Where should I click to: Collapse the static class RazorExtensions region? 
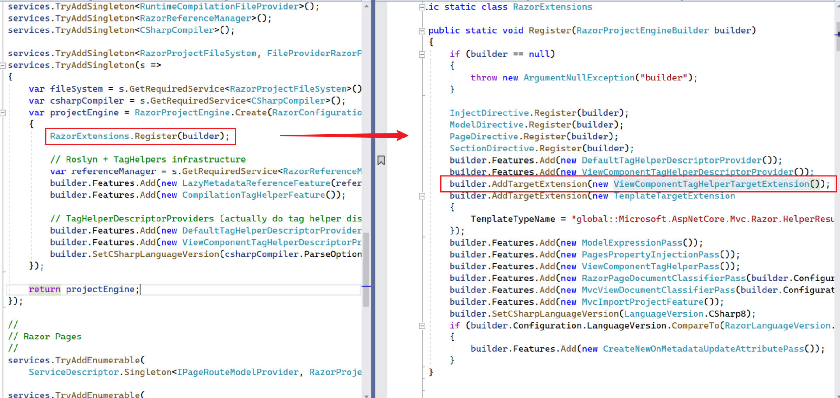[422, 7]
